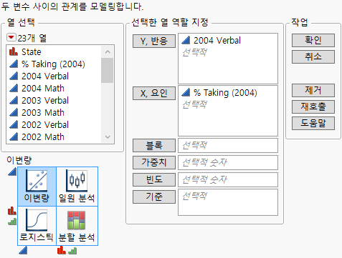Click green ordinal icon below 분할 분석 cell
Image resolution: width=342 pixels, height=258 pixels.
[72, 251]
